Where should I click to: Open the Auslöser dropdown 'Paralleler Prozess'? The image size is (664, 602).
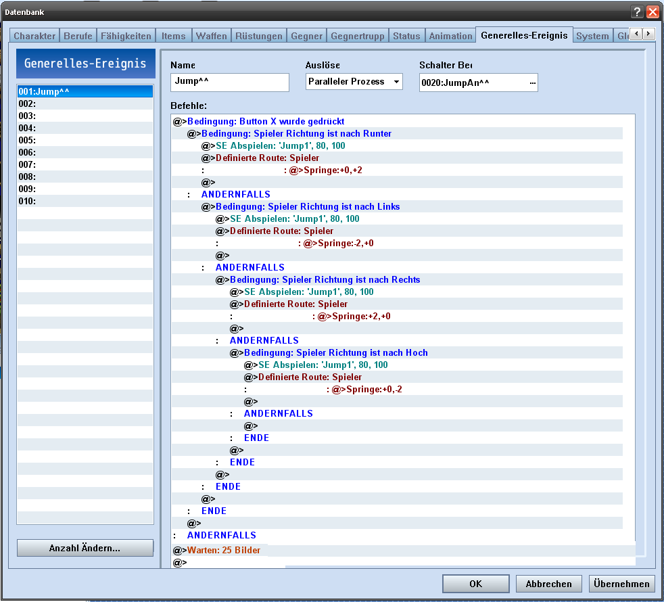pos(354,82)
